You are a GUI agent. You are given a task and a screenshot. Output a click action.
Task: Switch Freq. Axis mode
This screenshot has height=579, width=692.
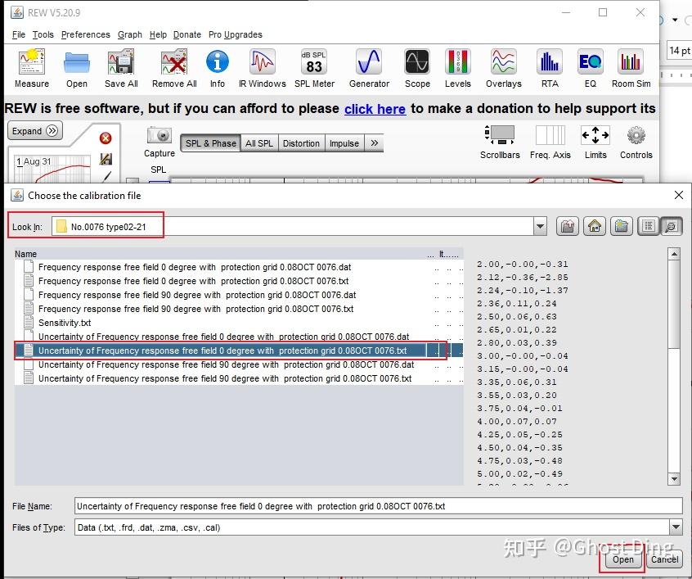coord(550,142)
